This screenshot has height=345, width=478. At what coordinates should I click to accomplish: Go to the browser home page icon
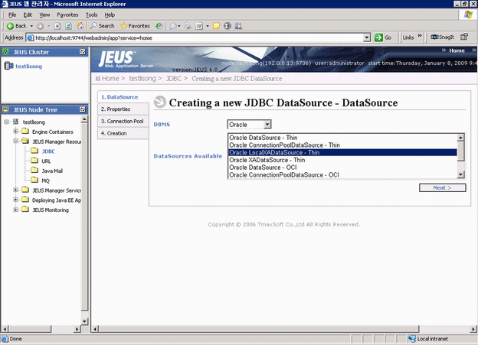[x=80, y=26]
